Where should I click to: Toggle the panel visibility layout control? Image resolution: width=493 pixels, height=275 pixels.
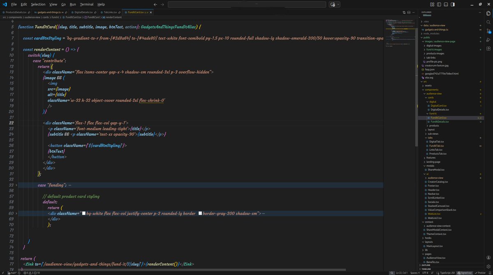click(446, 5)
